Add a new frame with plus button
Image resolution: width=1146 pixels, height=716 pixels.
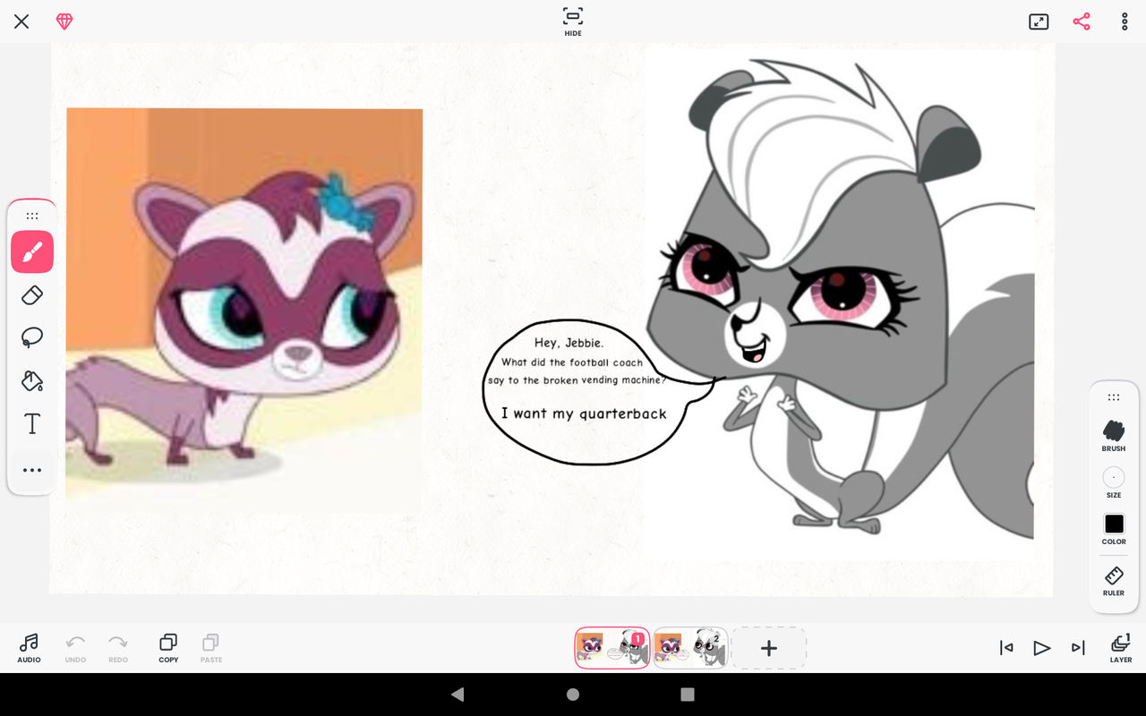click(769, 648)
